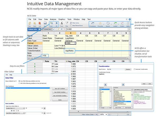Open the Procedures quick access window
Image resolution: width=158 pixels, height=116 pixels.
(93, 23)
